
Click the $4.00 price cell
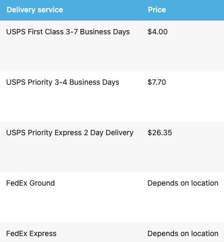point(158,32)
